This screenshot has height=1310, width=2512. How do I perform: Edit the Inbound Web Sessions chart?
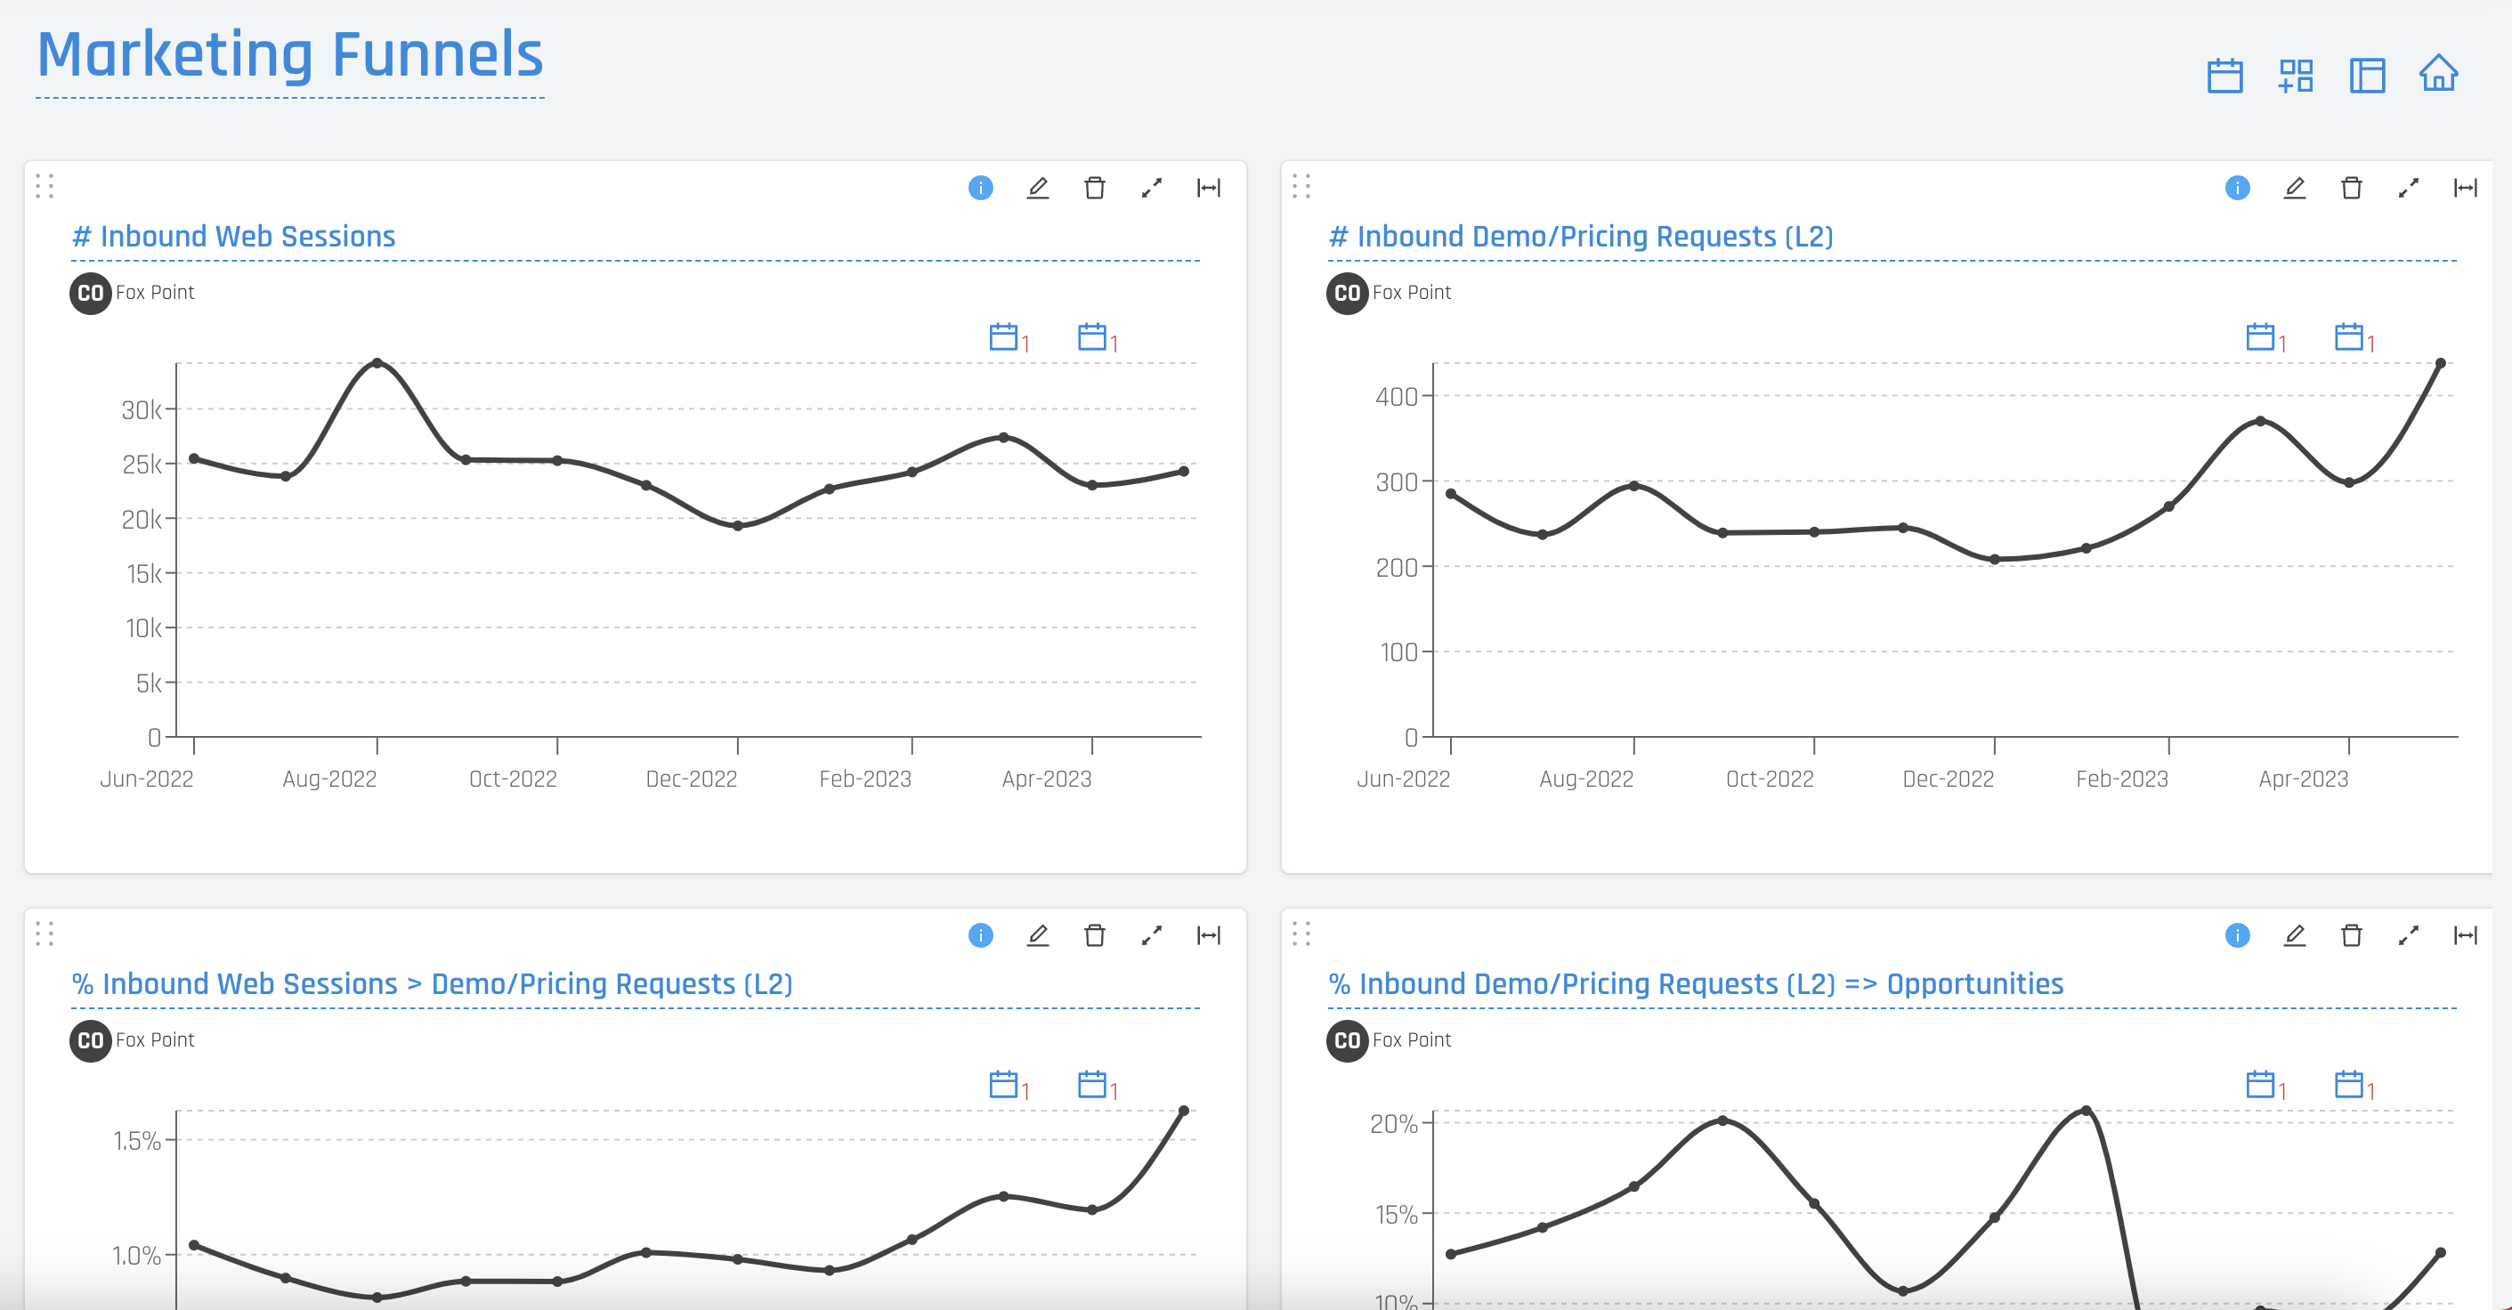point(1038,187)
